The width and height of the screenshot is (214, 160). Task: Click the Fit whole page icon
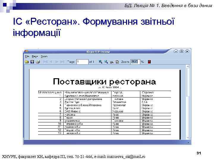(117, 62)
